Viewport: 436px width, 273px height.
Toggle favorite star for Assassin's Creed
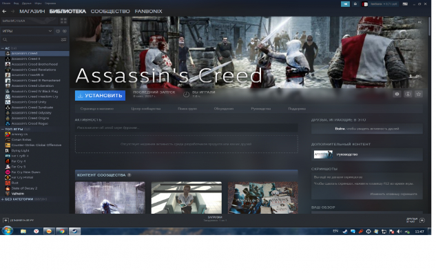point(419,94)
